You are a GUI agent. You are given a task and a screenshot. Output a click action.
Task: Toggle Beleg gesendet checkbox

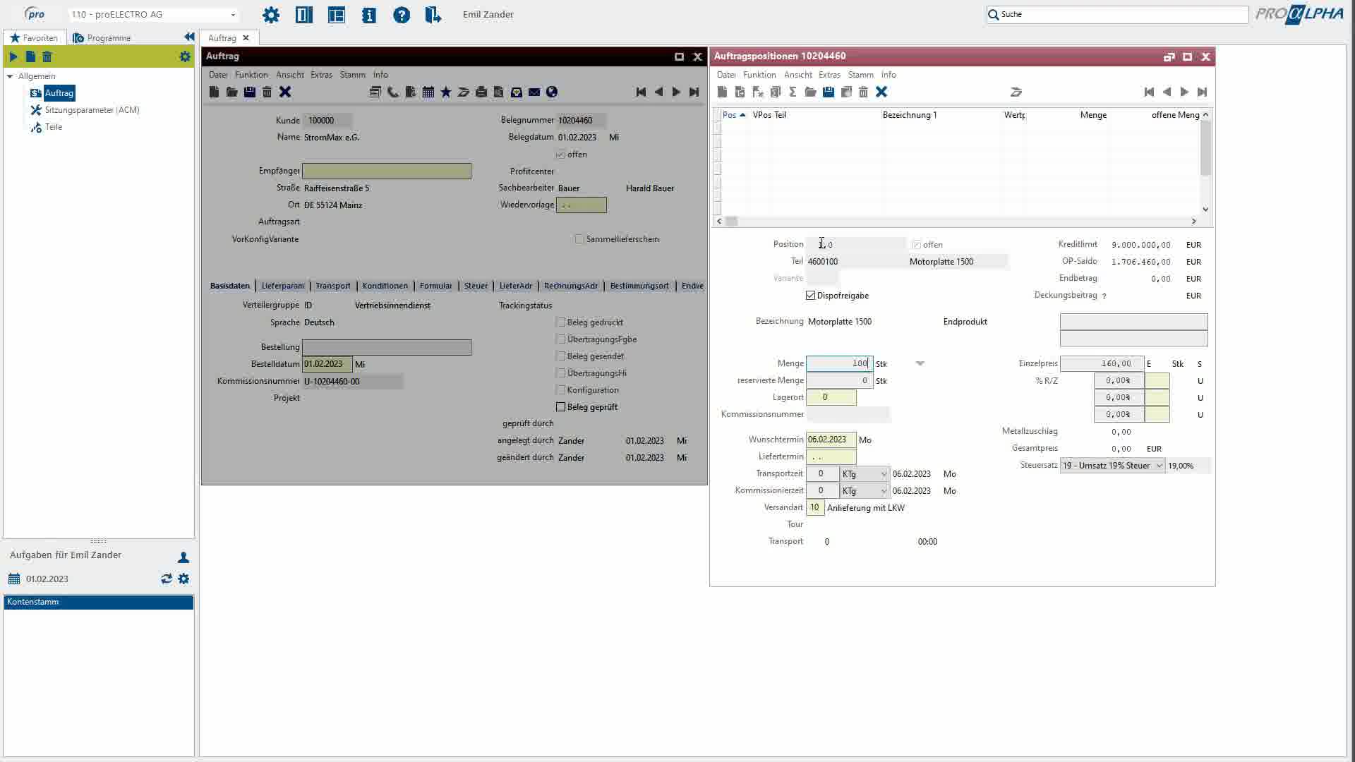(561, 356)
